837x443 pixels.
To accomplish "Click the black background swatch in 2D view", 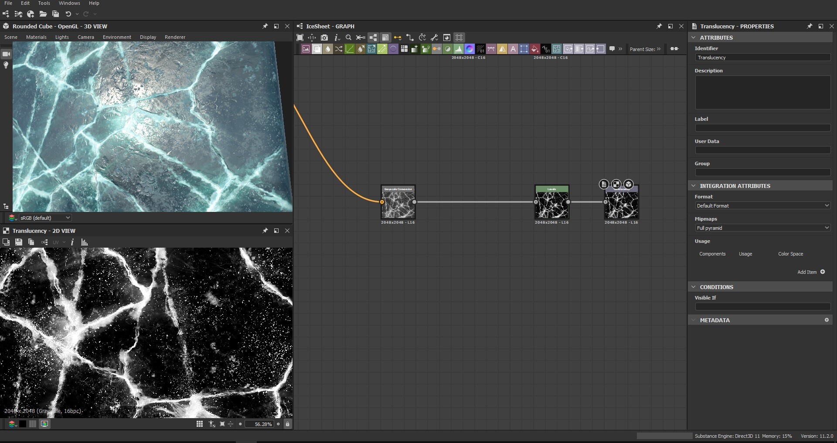I will (23, 424).
